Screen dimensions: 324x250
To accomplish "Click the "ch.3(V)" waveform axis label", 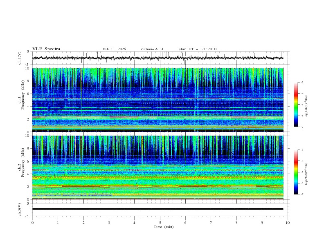I will click(20, 210).
